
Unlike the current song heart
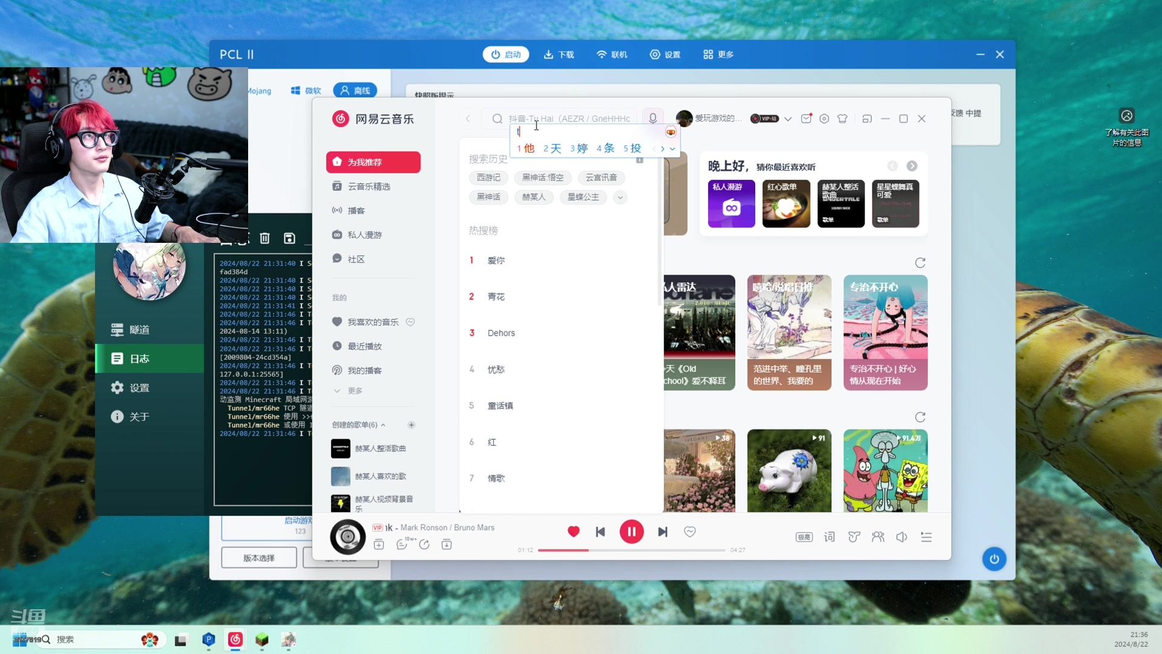point(574,532)
